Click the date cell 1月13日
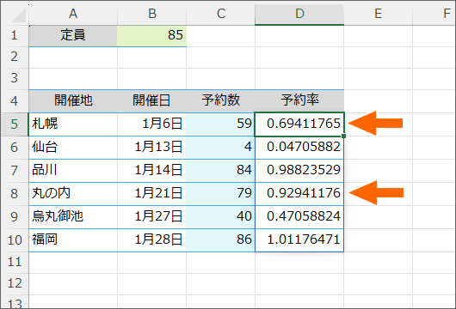Screen dimensions: 456x309 [151, 148]
